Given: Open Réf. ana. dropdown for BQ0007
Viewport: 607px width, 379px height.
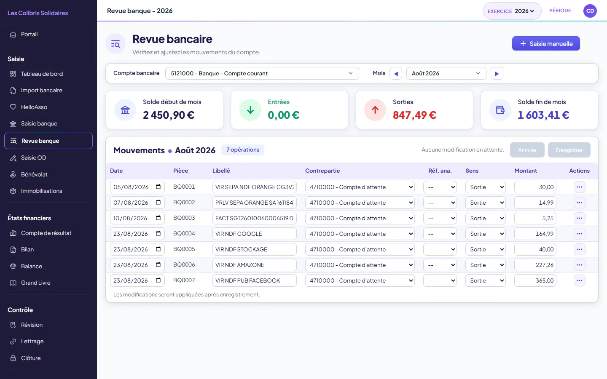Looking at the screenshot, I should 440,280.
